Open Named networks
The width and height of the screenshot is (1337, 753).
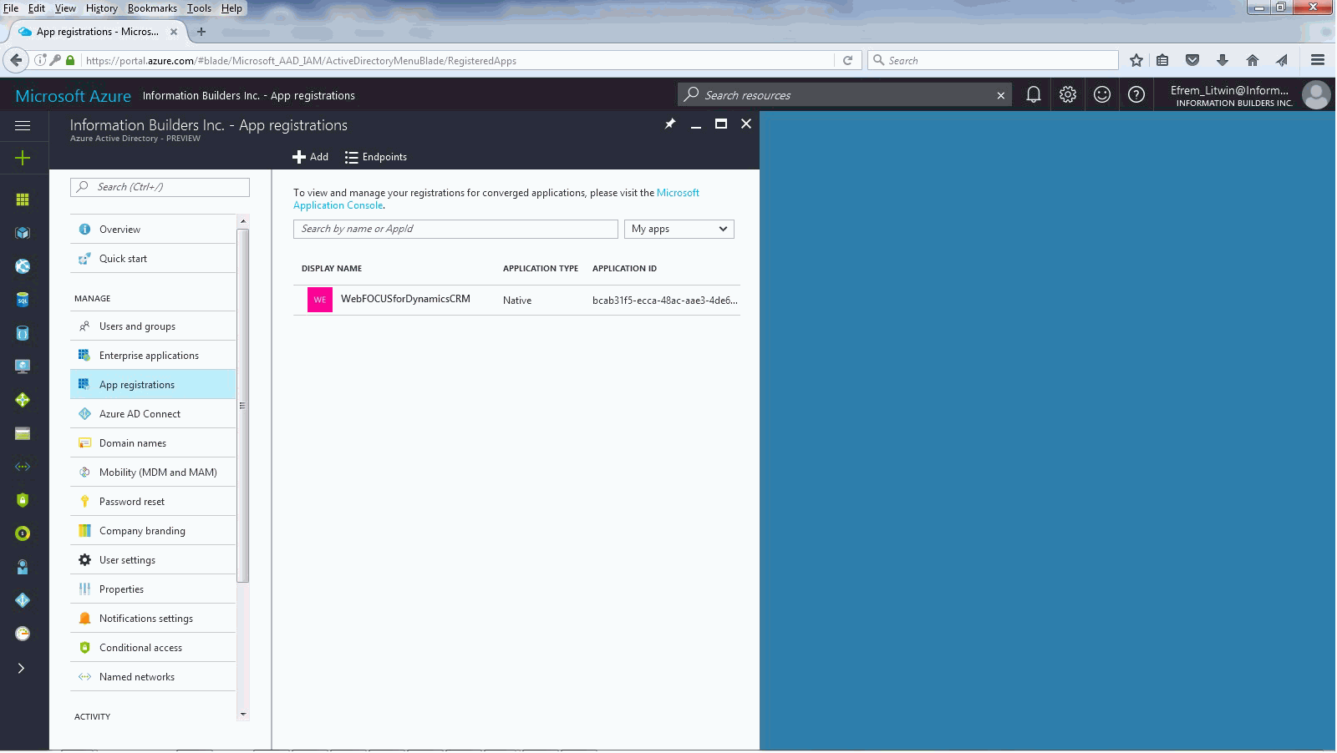153,677
